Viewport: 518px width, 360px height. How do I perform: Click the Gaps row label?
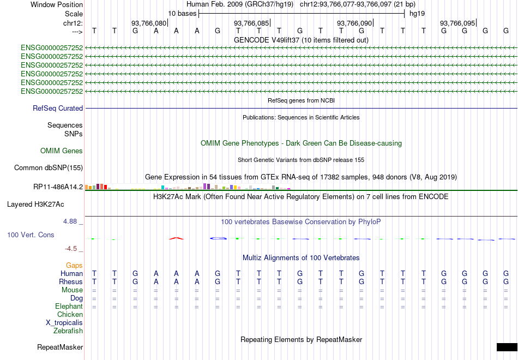click(x=74, y=266)
